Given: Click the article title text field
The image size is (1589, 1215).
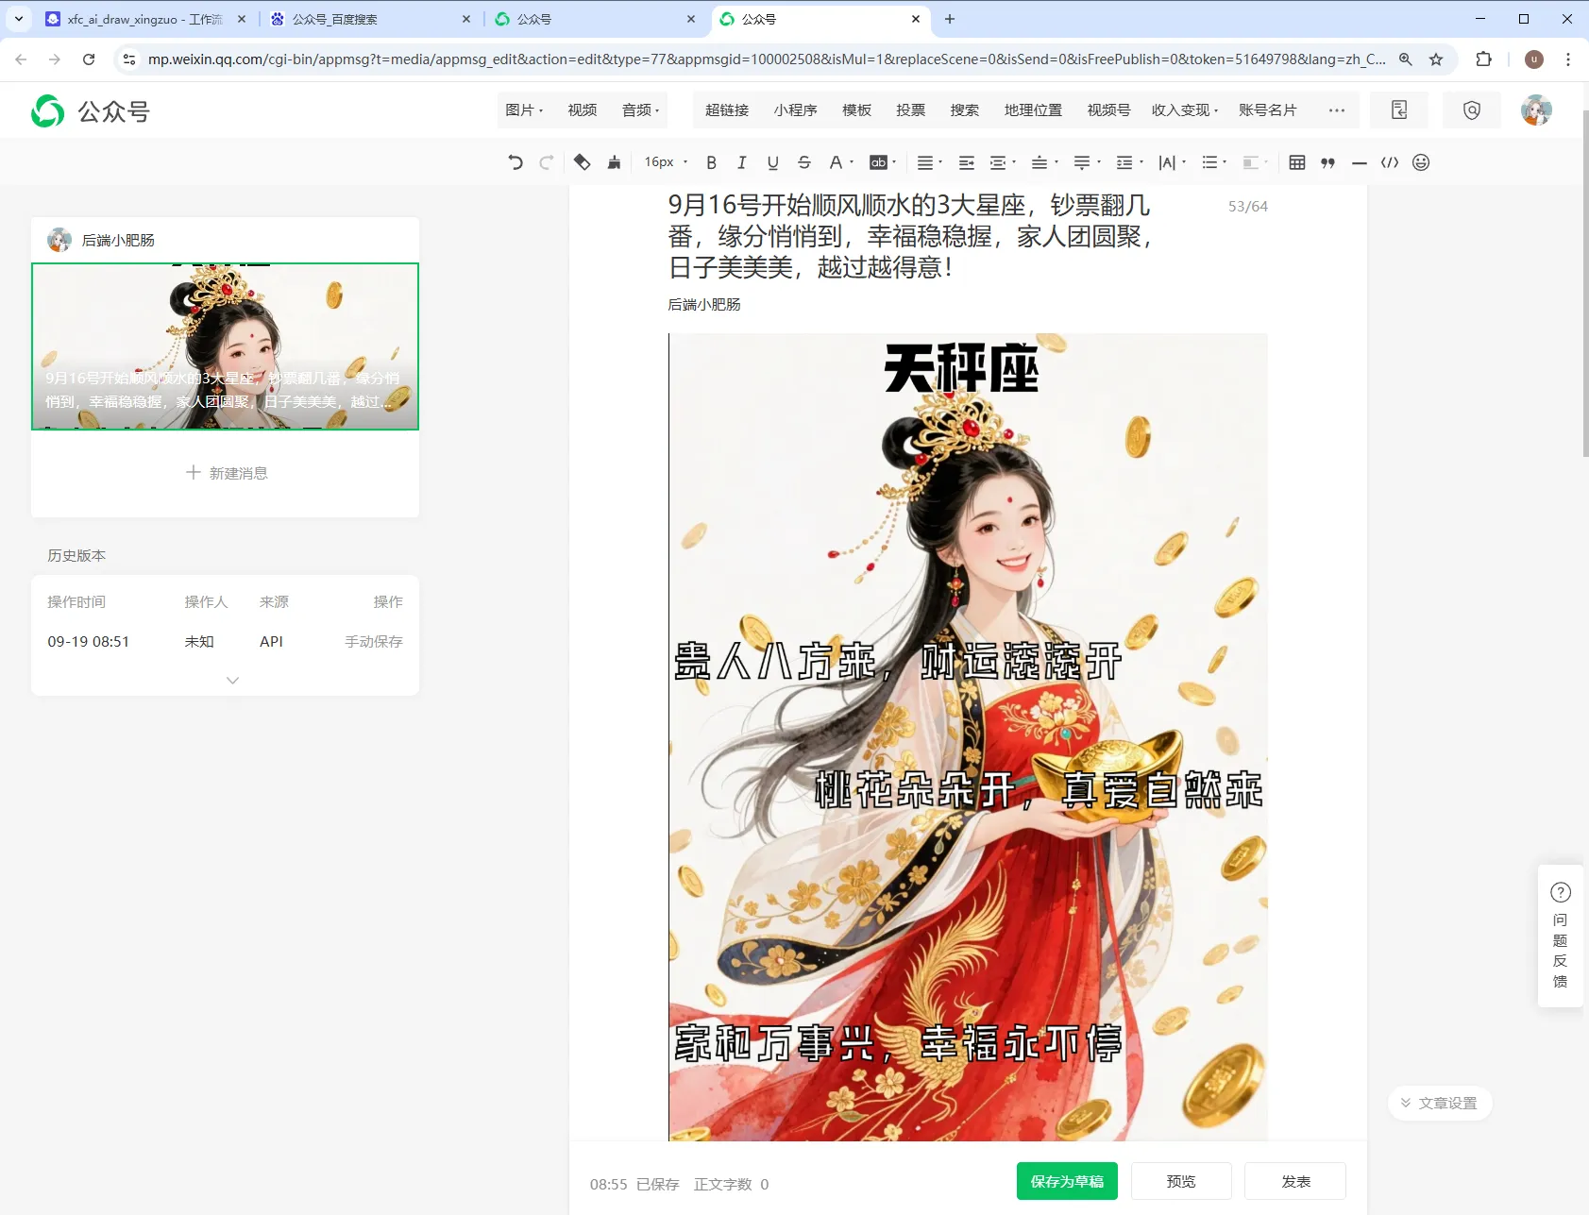Looking at the screenshot, I should (910, 237).
